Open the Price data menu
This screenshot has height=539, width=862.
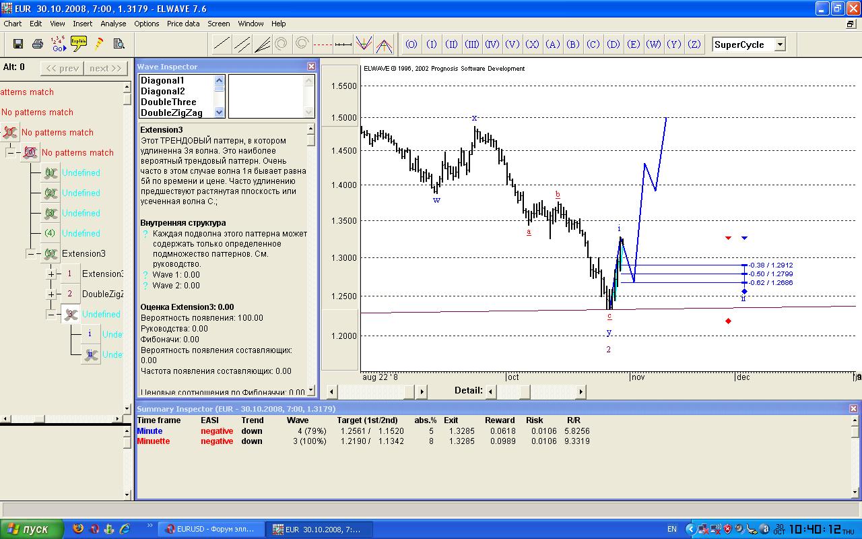click(x=183, y=24)
